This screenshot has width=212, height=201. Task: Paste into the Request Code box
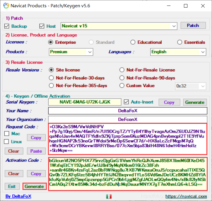(x=36, y=151)
